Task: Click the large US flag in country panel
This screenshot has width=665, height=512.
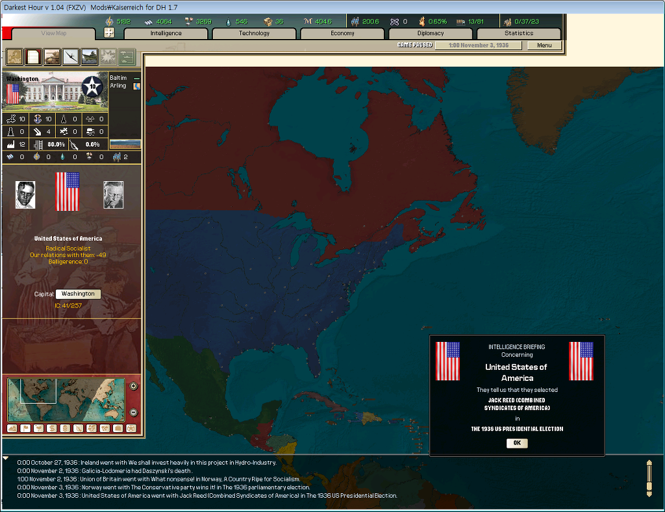Action: tap(68, 191)
